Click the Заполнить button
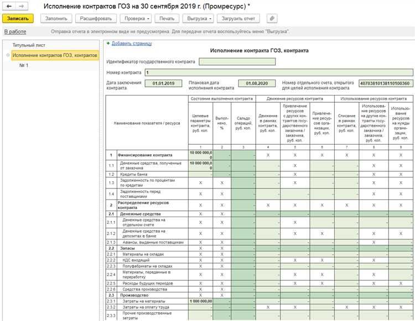This screenshot has height=321, width=415. tap(56, 18)
